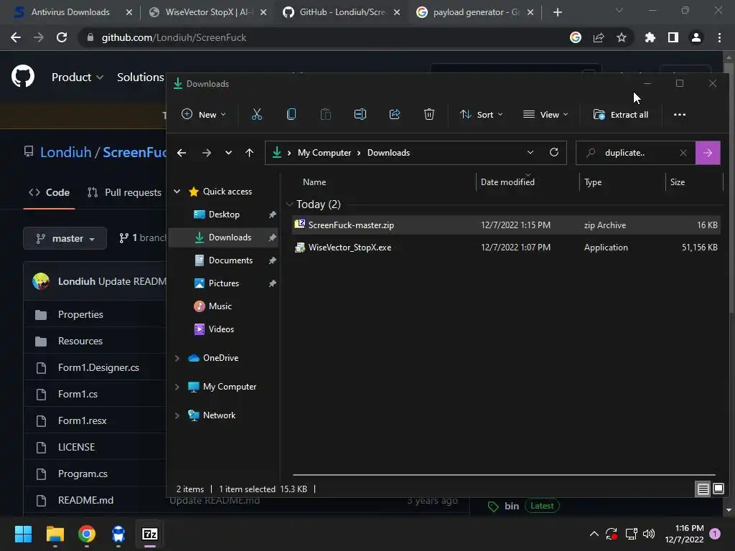Screen dimensions: 735x551
Task: Open GitHub Code tab
Action: (x=49, y=192)
